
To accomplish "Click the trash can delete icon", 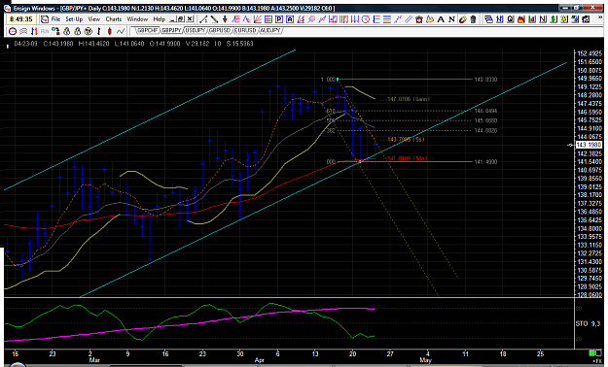I will coord(473,19).
